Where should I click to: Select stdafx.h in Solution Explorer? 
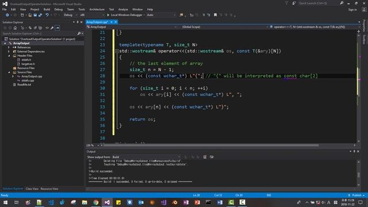[x=26, y=60]
